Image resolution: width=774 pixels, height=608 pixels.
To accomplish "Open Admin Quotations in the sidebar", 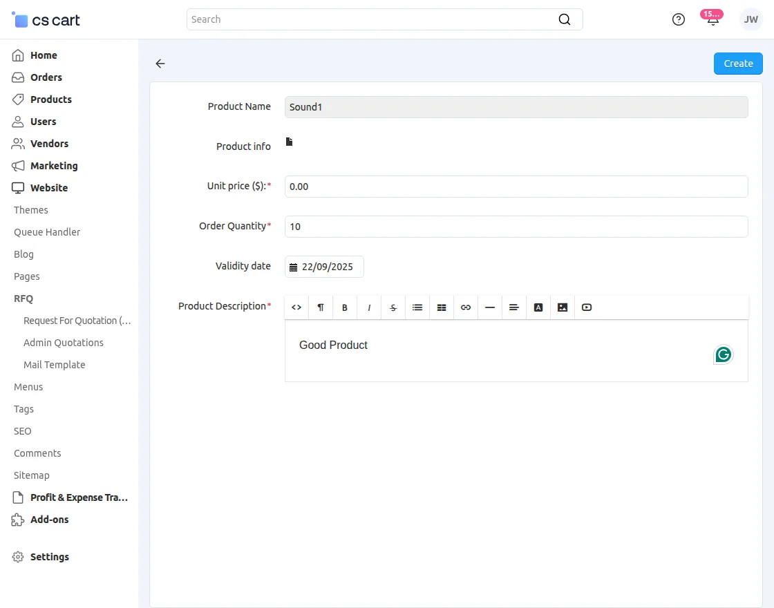I will click(x=64, y=343).
